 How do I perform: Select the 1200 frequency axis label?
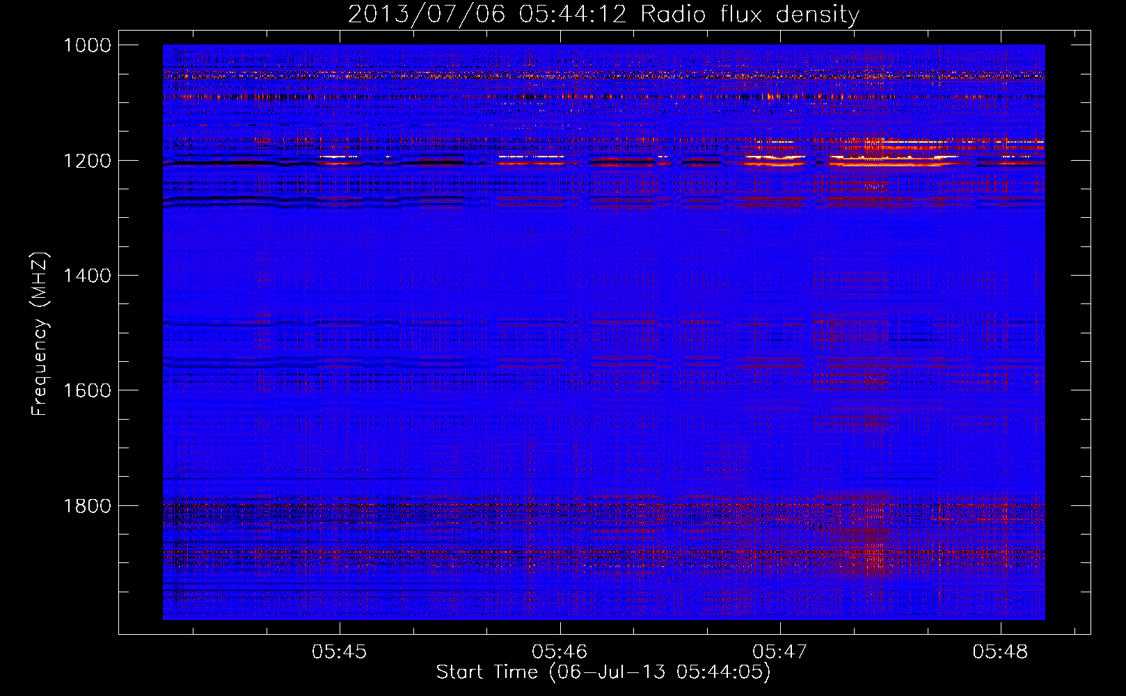[87, 161]
